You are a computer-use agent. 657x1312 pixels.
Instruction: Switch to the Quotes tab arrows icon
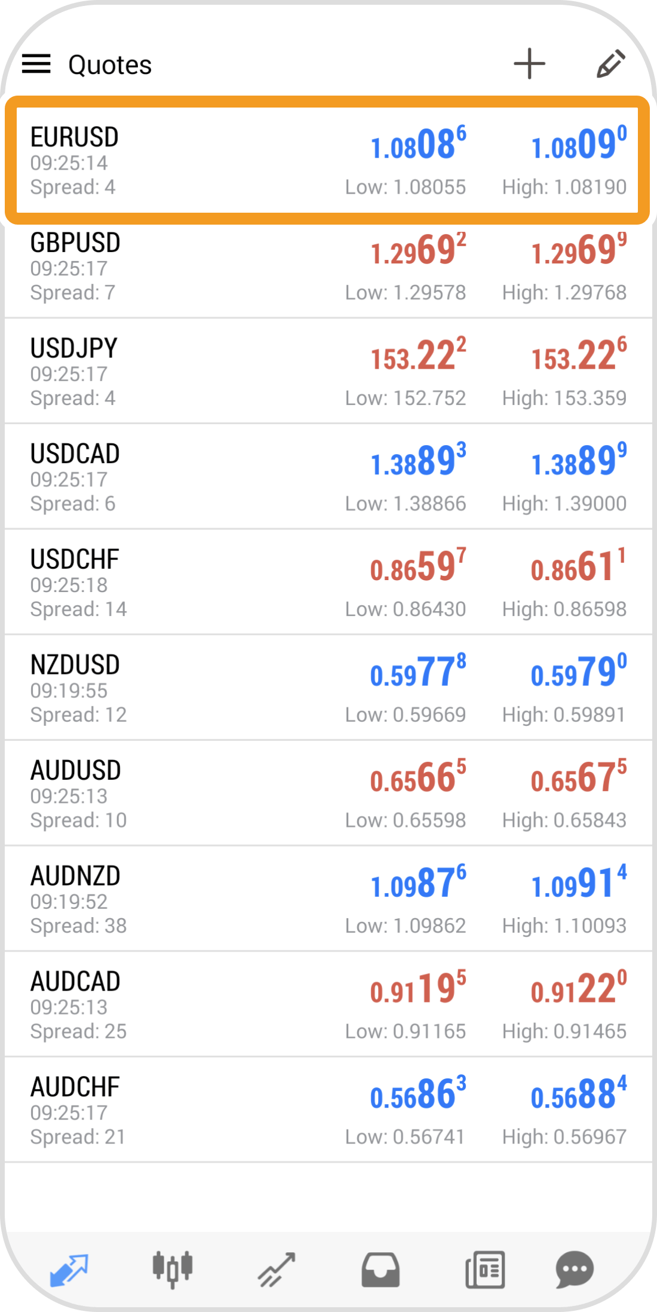click(69, 1269)
